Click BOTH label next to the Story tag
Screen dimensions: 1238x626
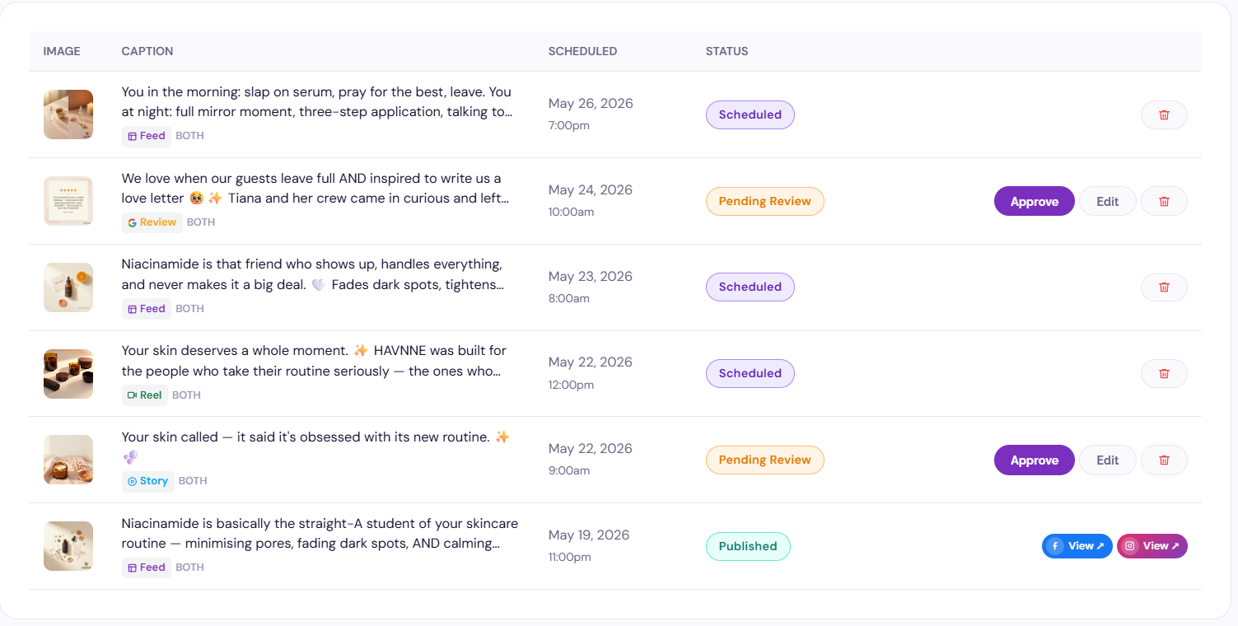193,481
